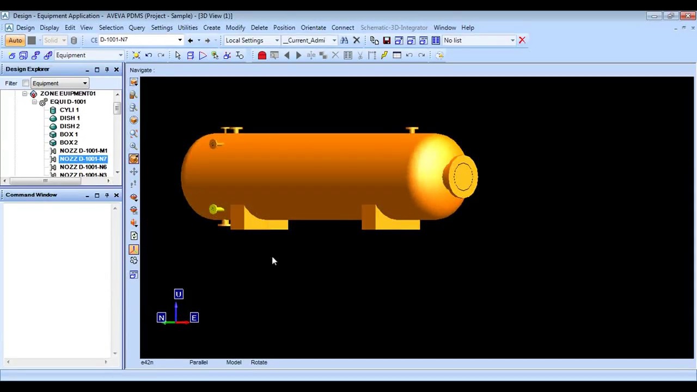Open the CE D-1001-N7 element dropdown

pyautogui.click(x=180, y=40)
